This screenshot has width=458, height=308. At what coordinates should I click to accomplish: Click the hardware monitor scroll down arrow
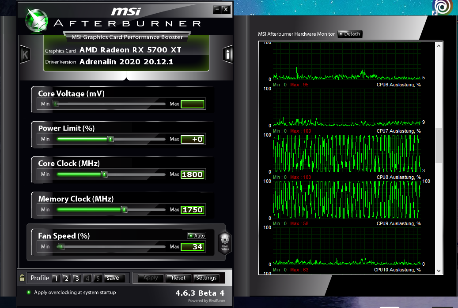point(439,271)
